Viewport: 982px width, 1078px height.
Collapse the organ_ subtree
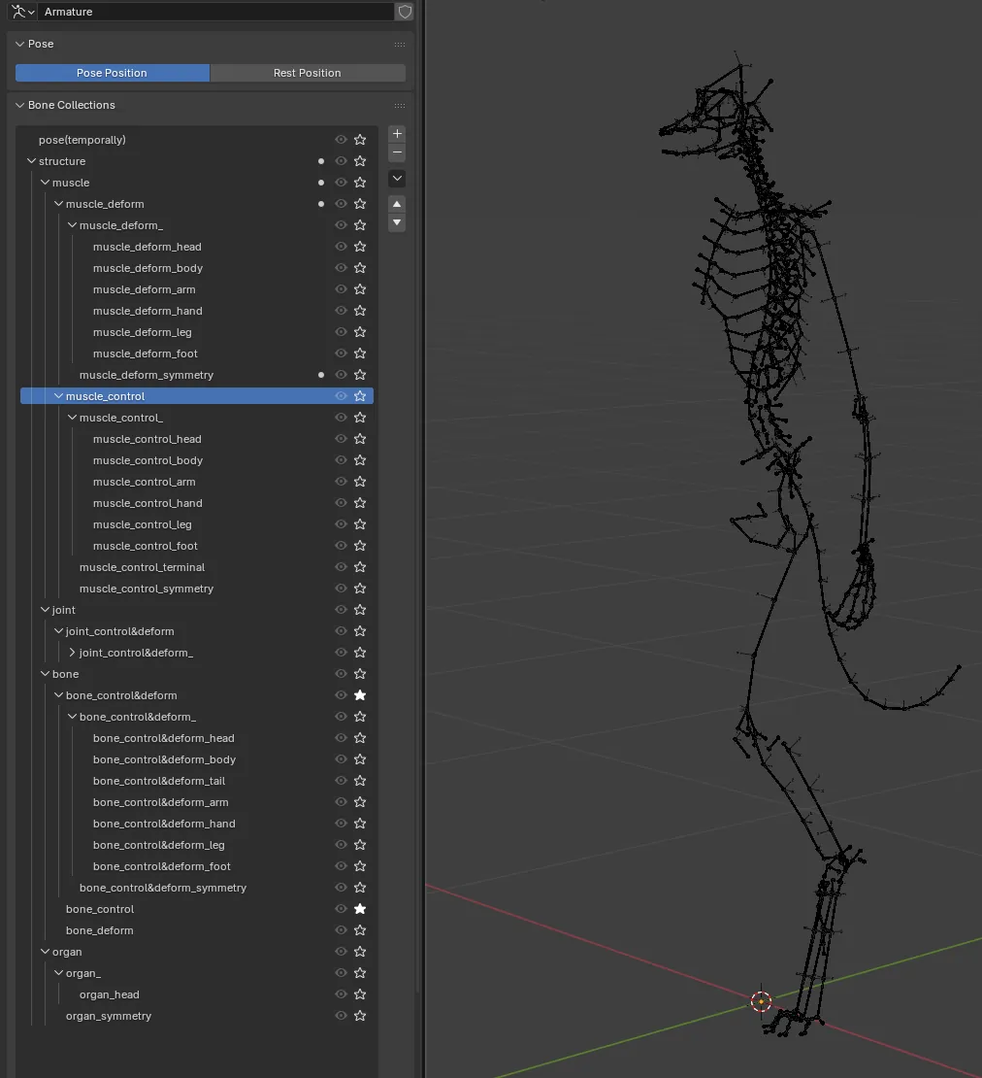[x=58, y=973]
